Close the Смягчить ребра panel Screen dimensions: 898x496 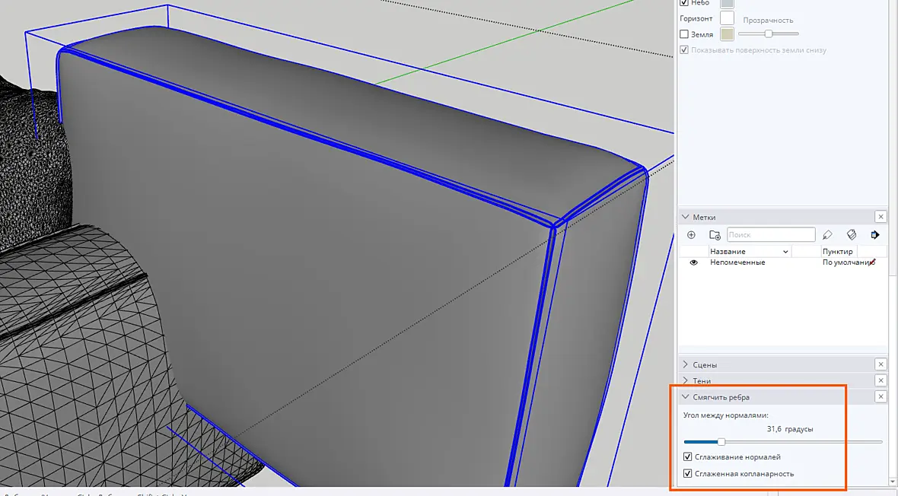880,396
